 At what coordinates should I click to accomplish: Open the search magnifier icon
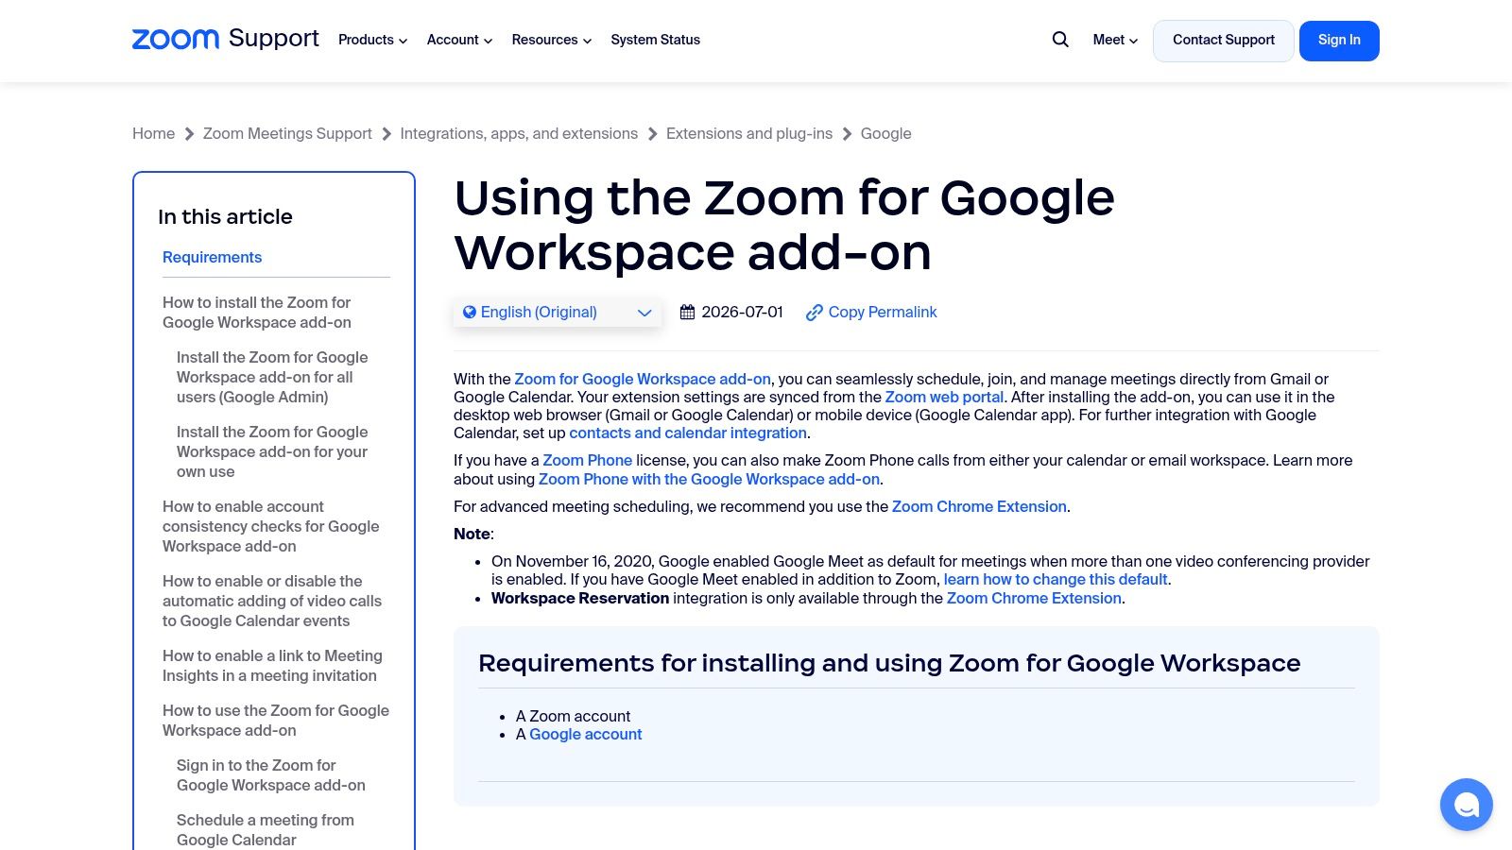coord(1060,40)
